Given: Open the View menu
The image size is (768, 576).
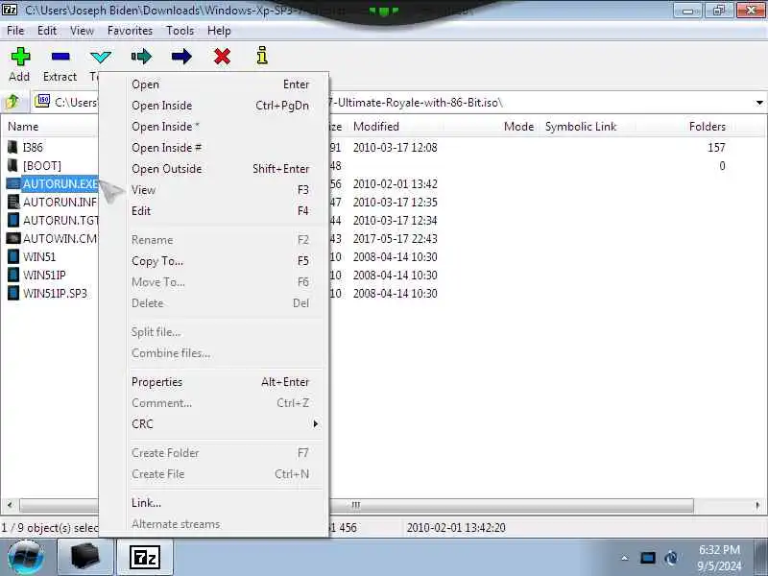Looking at the screenshot, I should [x=82, y=31].
